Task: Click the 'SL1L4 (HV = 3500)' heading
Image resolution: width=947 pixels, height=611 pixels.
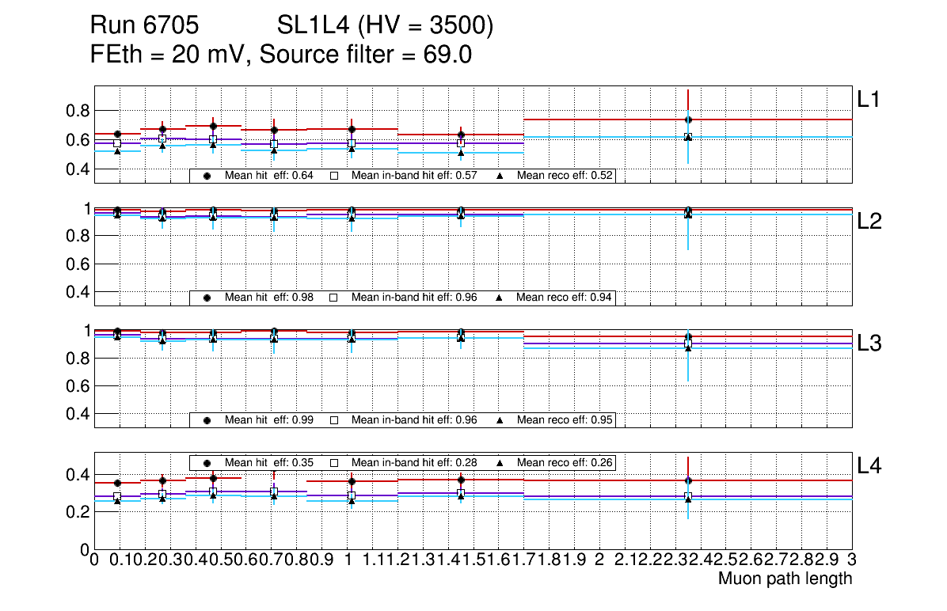Action: [385, 27]
